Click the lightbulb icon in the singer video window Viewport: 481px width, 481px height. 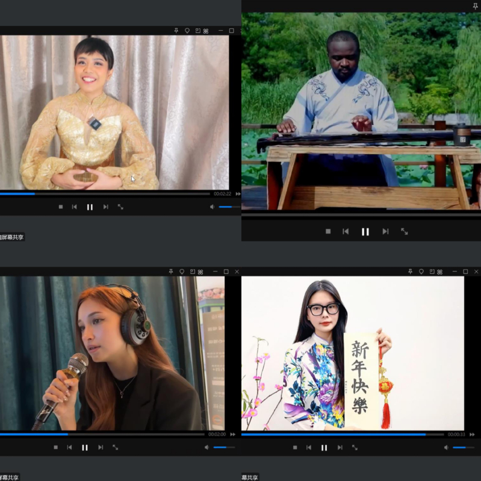click(182, 272)
